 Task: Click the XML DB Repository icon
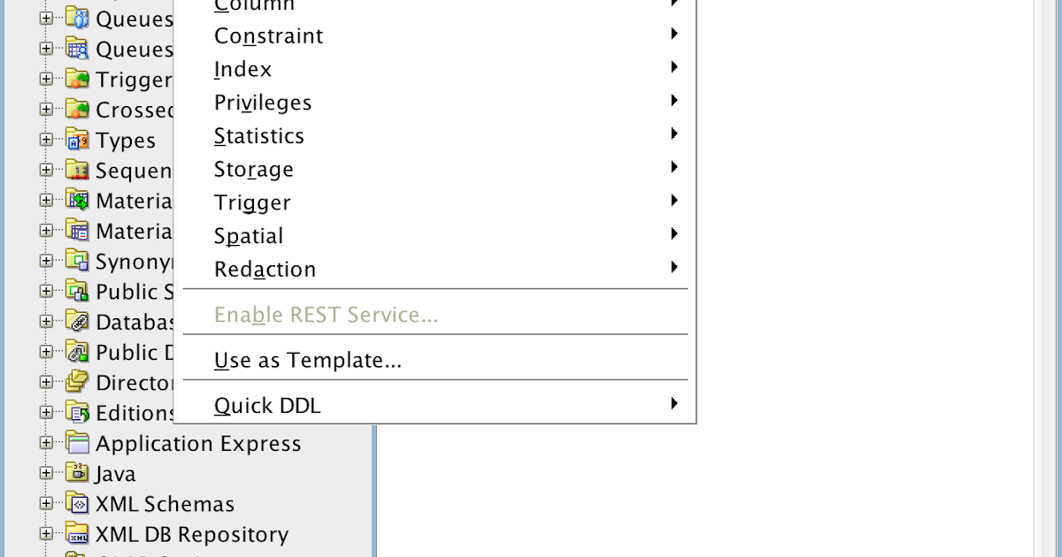tap(78, 534)
